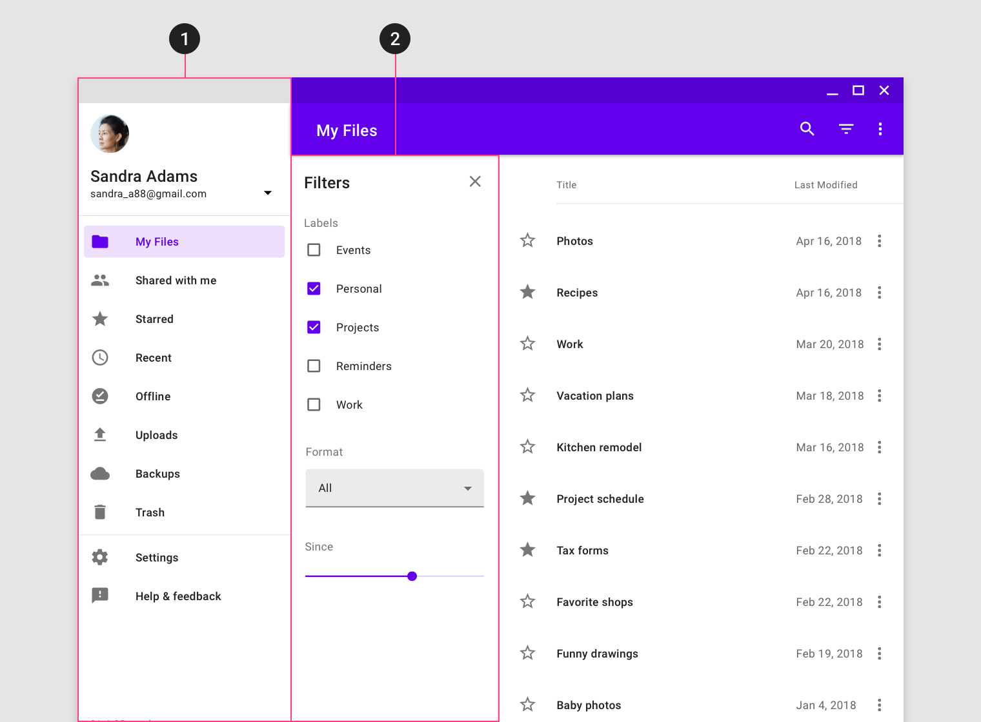Open Settings from the drawer

click(x=184, y=558)
